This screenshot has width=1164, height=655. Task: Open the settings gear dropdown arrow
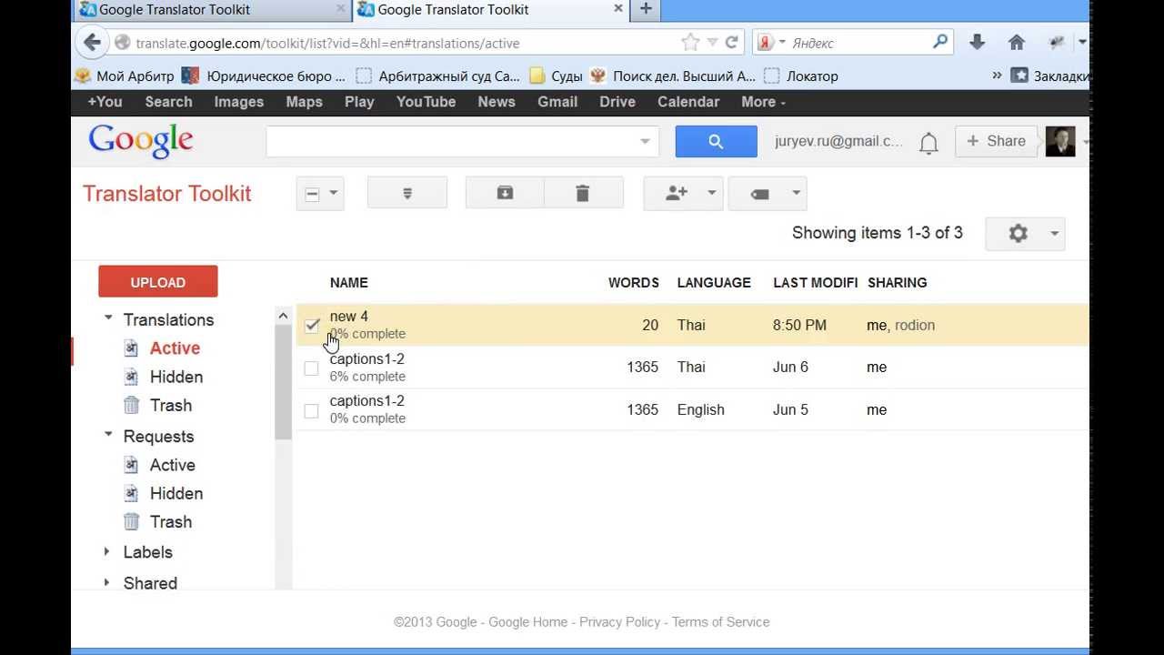tap(1054, 233)
